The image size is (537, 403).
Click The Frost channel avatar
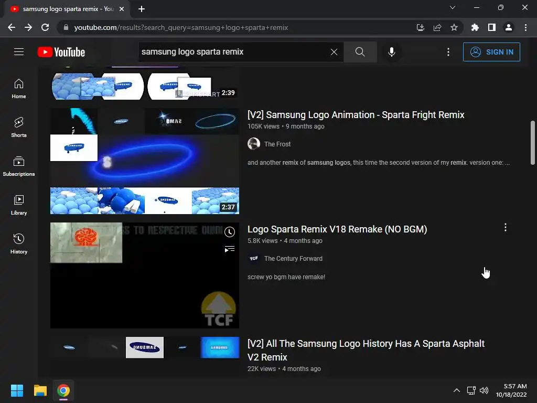(254, 144)
